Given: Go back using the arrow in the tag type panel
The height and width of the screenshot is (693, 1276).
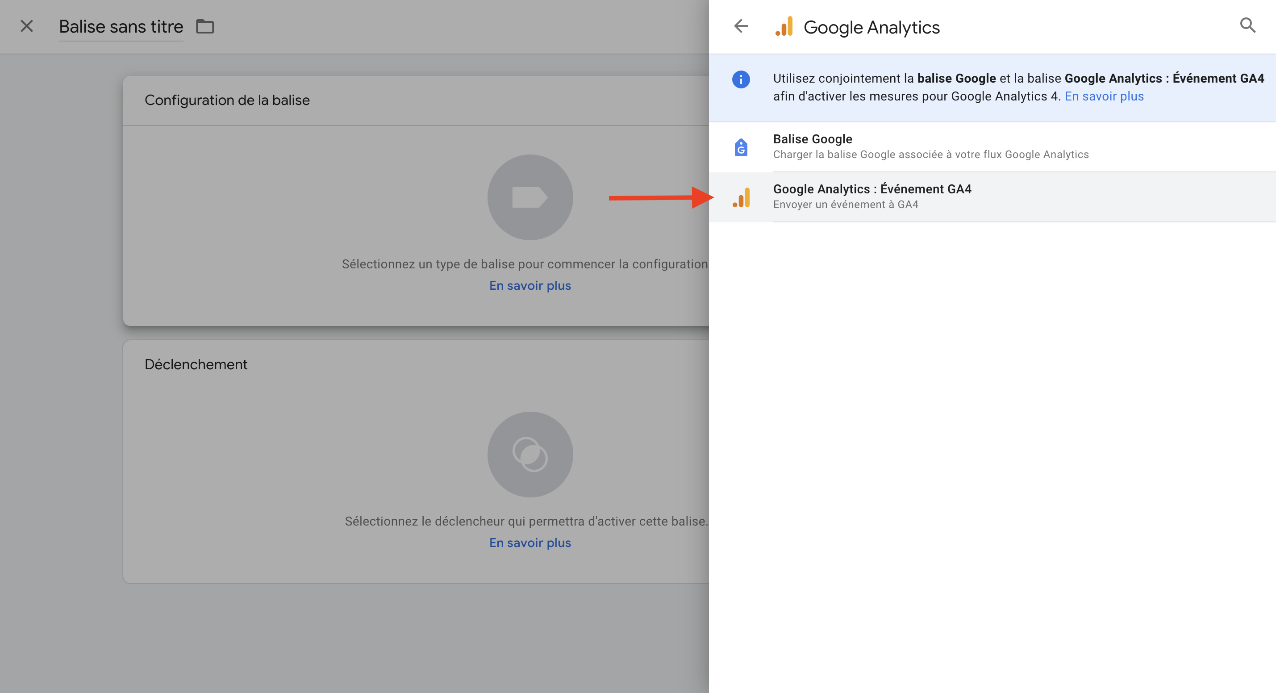Looking at the screenshot, I should coord(741,26).
